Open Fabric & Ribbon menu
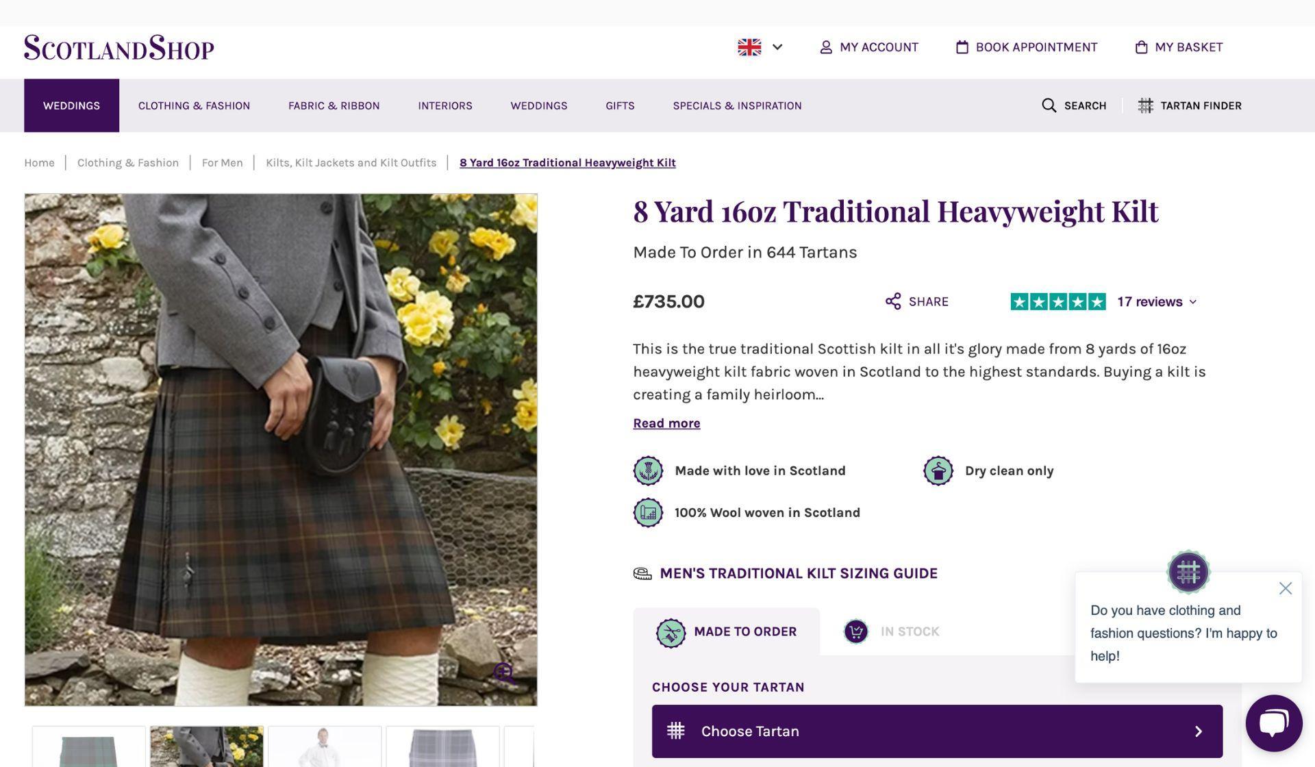Image resolution: width=1315 pixels, height=767 pixels. point(334,105)
